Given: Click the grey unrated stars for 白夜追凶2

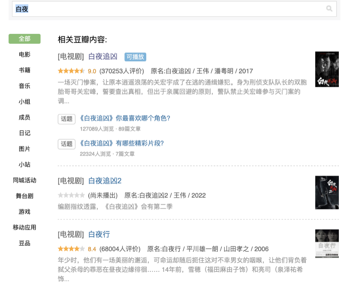Looking at the screenshot, I should pos(71,195).
